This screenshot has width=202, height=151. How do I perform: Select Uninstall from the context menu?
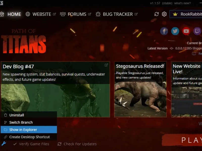pos(29,115)
